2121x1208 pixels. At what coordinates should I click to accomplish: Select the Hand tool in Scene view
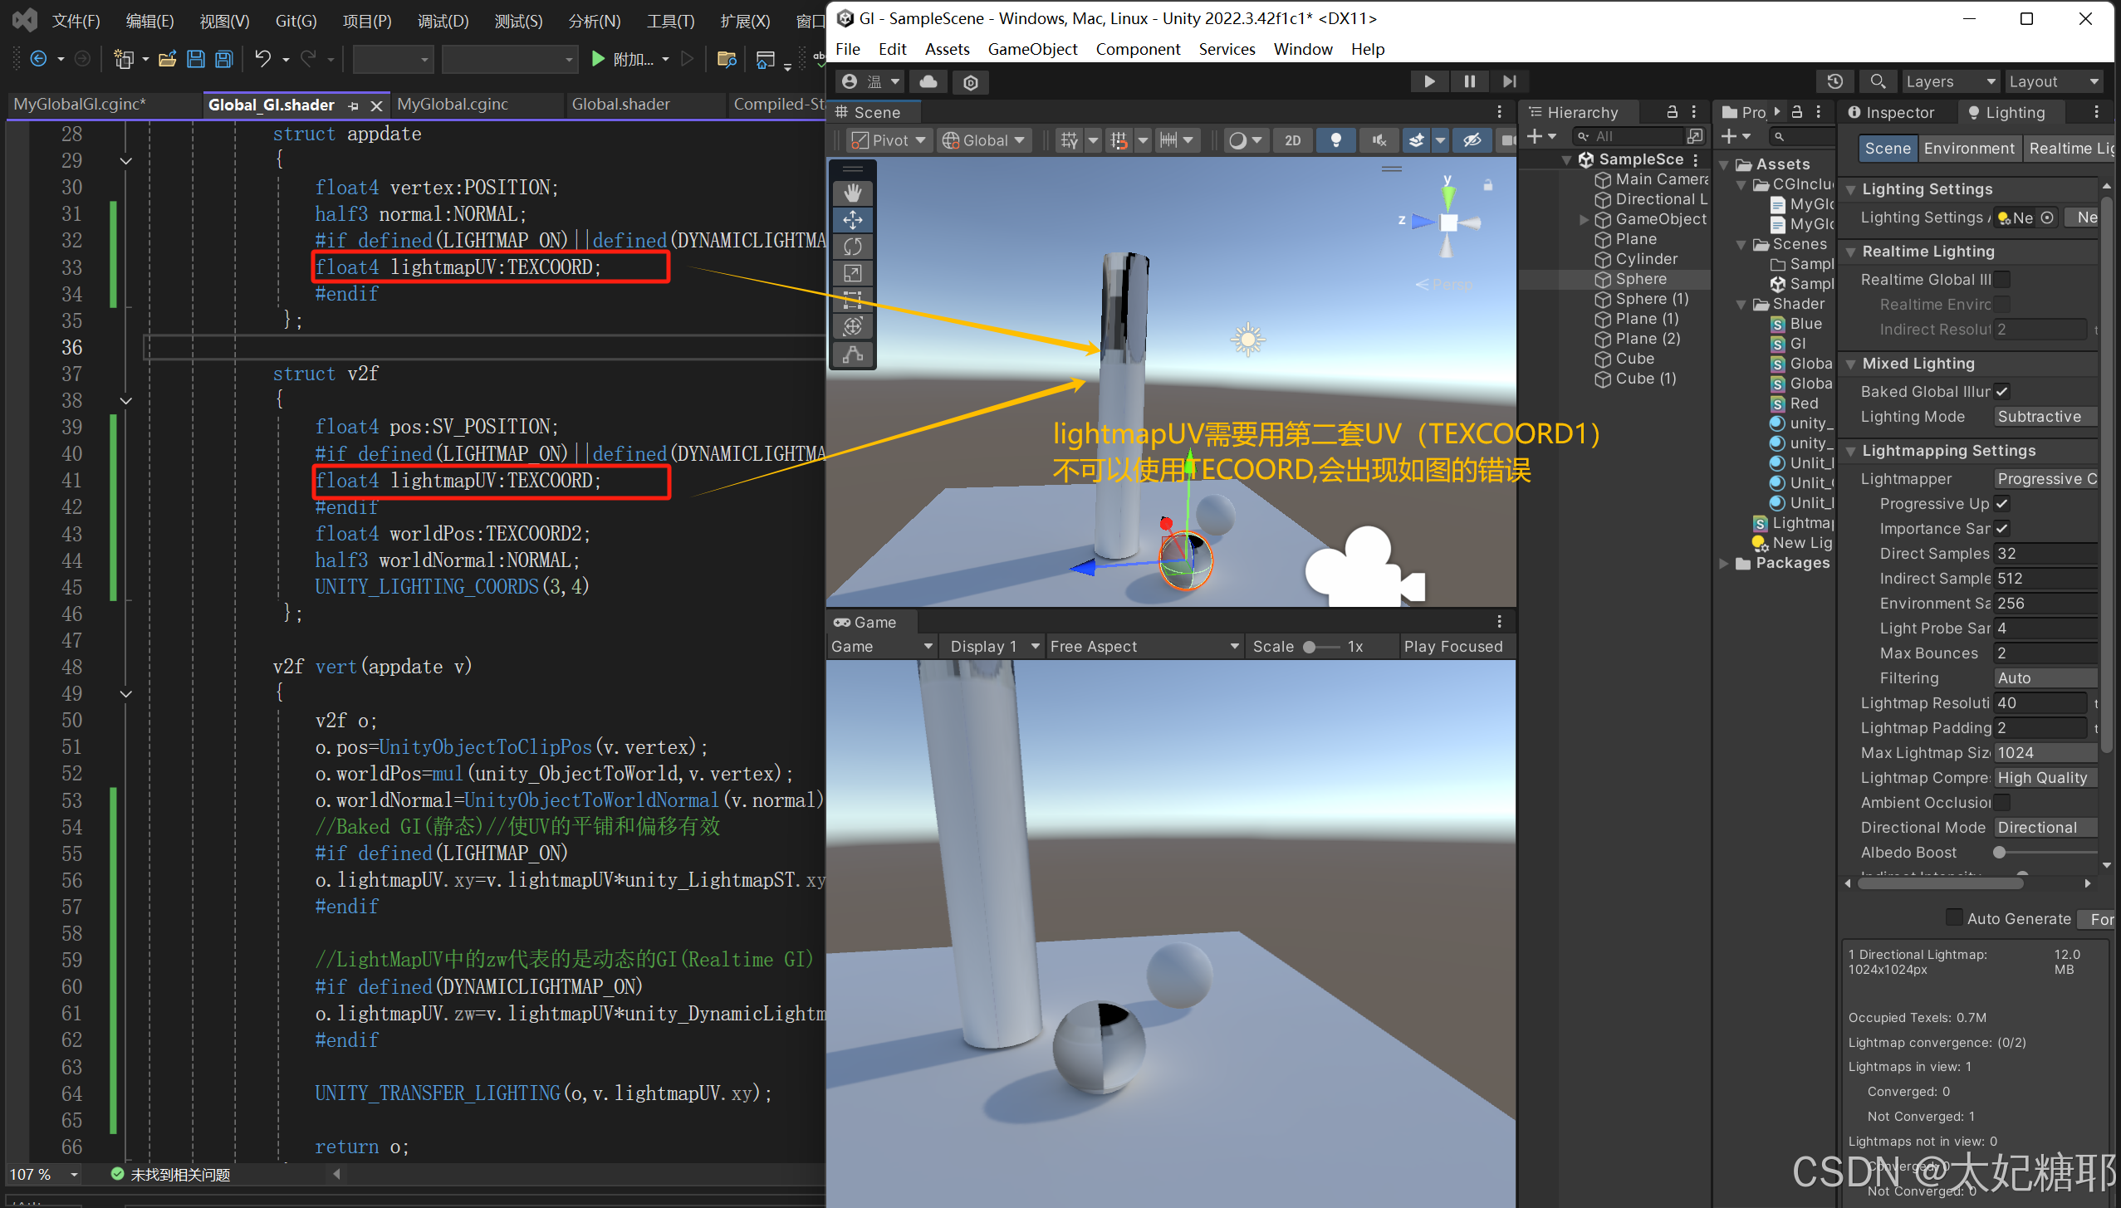tap(853, 193)
